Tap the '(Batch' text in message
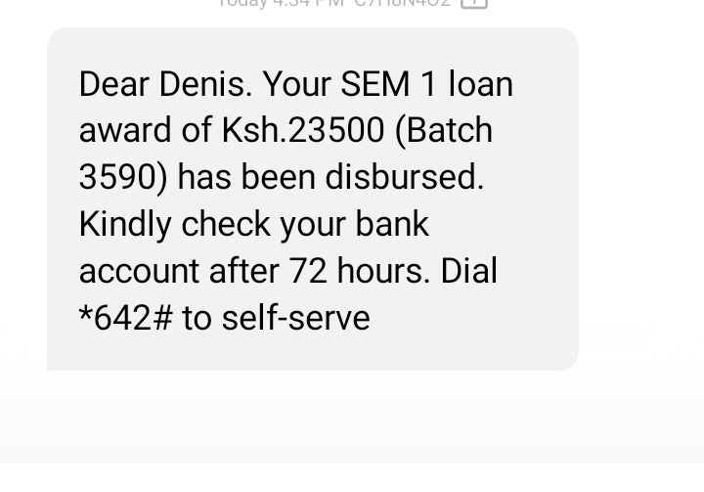This screenshot has width=704, height=492. pyautogui.click(x=444, y=130)
